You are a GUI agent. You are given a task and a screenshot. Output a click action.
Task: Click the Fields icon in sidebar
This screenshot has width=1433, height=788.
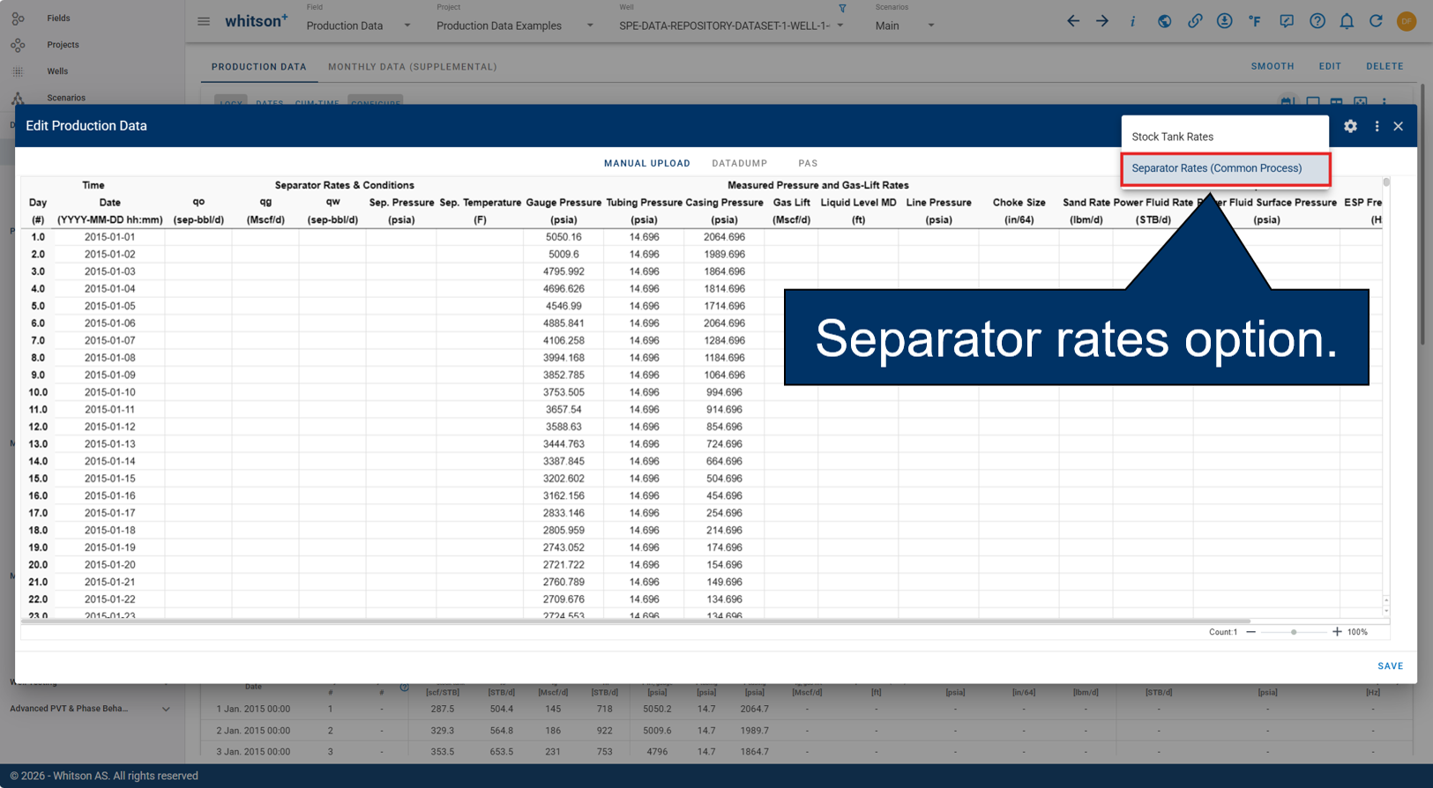18,18
